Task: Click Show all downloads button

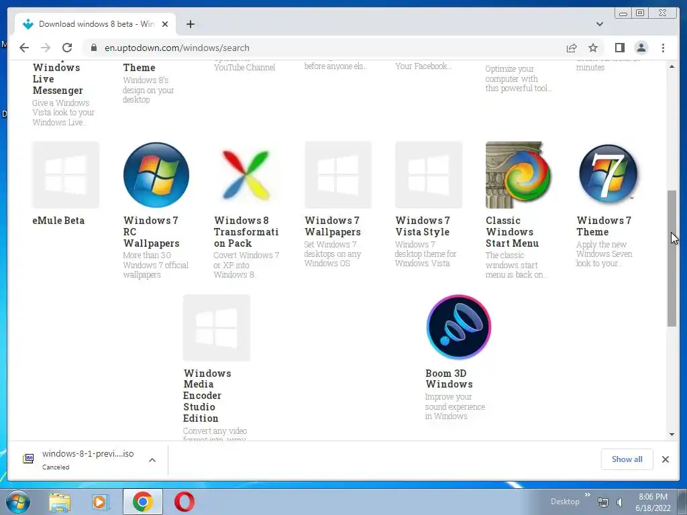Action: coord(627,459)
